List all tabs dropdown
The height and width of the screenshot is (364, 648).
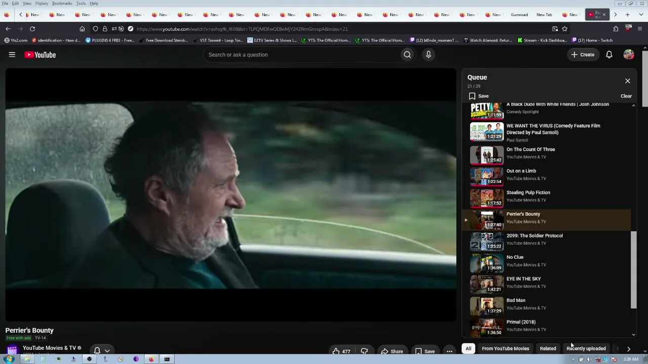point(640,15)
